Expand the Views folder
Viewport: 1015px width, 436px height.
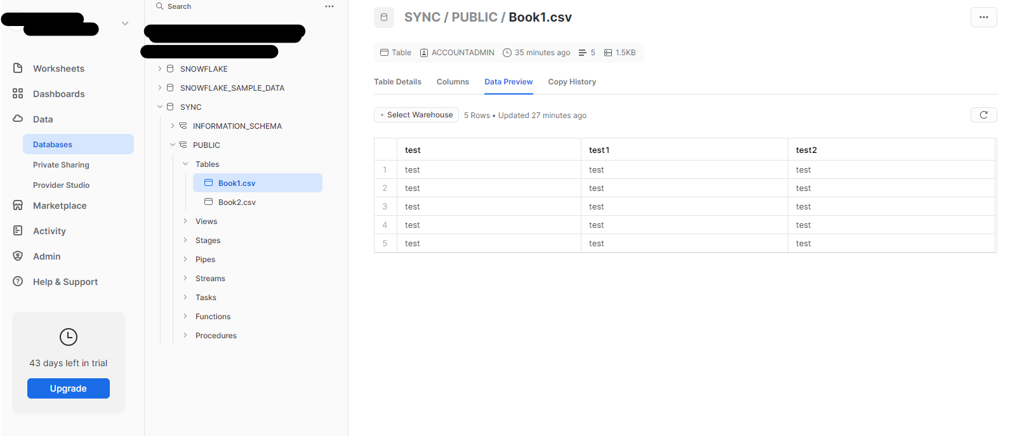coord(185,221)
